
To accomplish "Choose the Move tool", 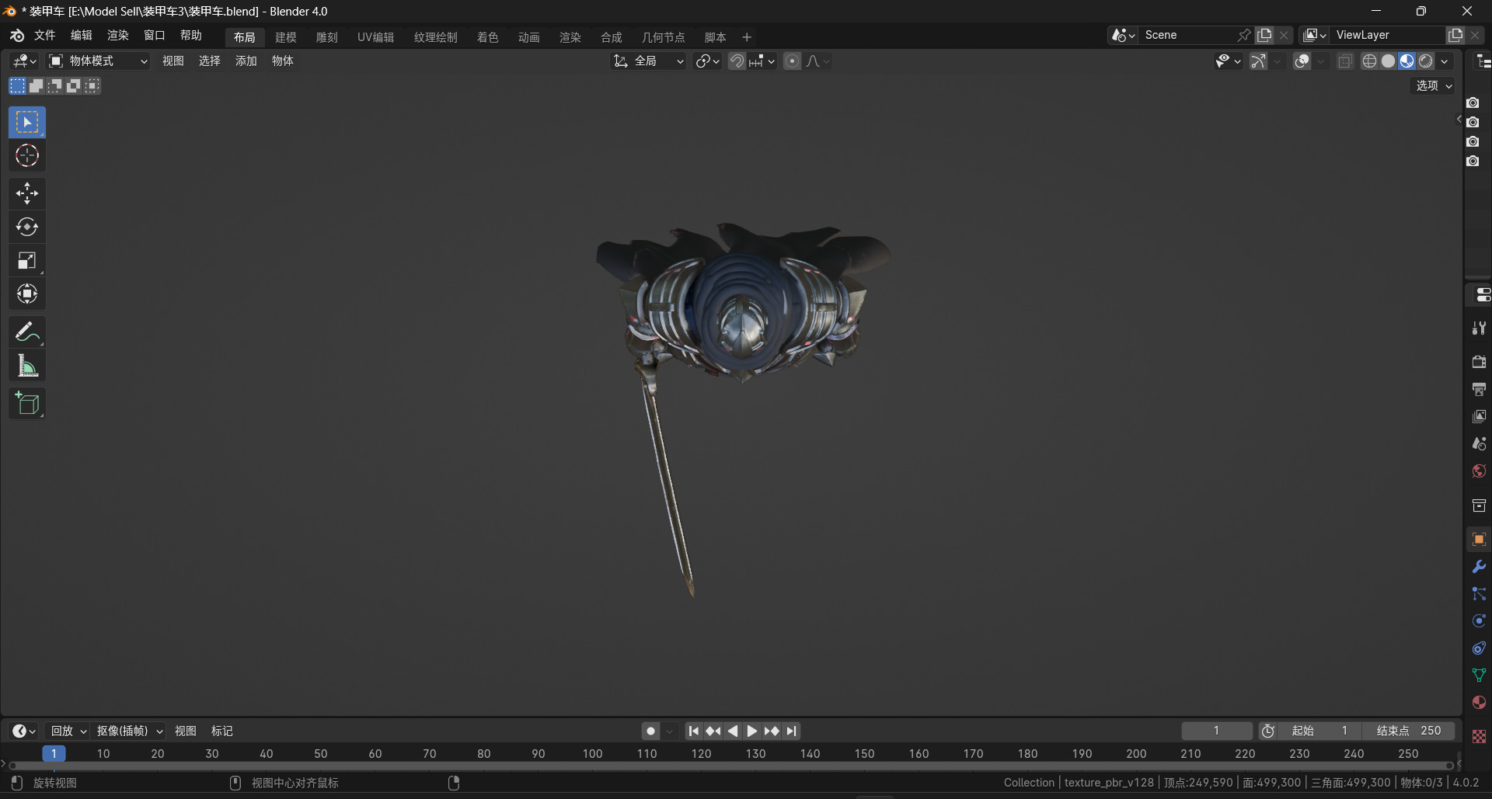I will tap(27, 193).
